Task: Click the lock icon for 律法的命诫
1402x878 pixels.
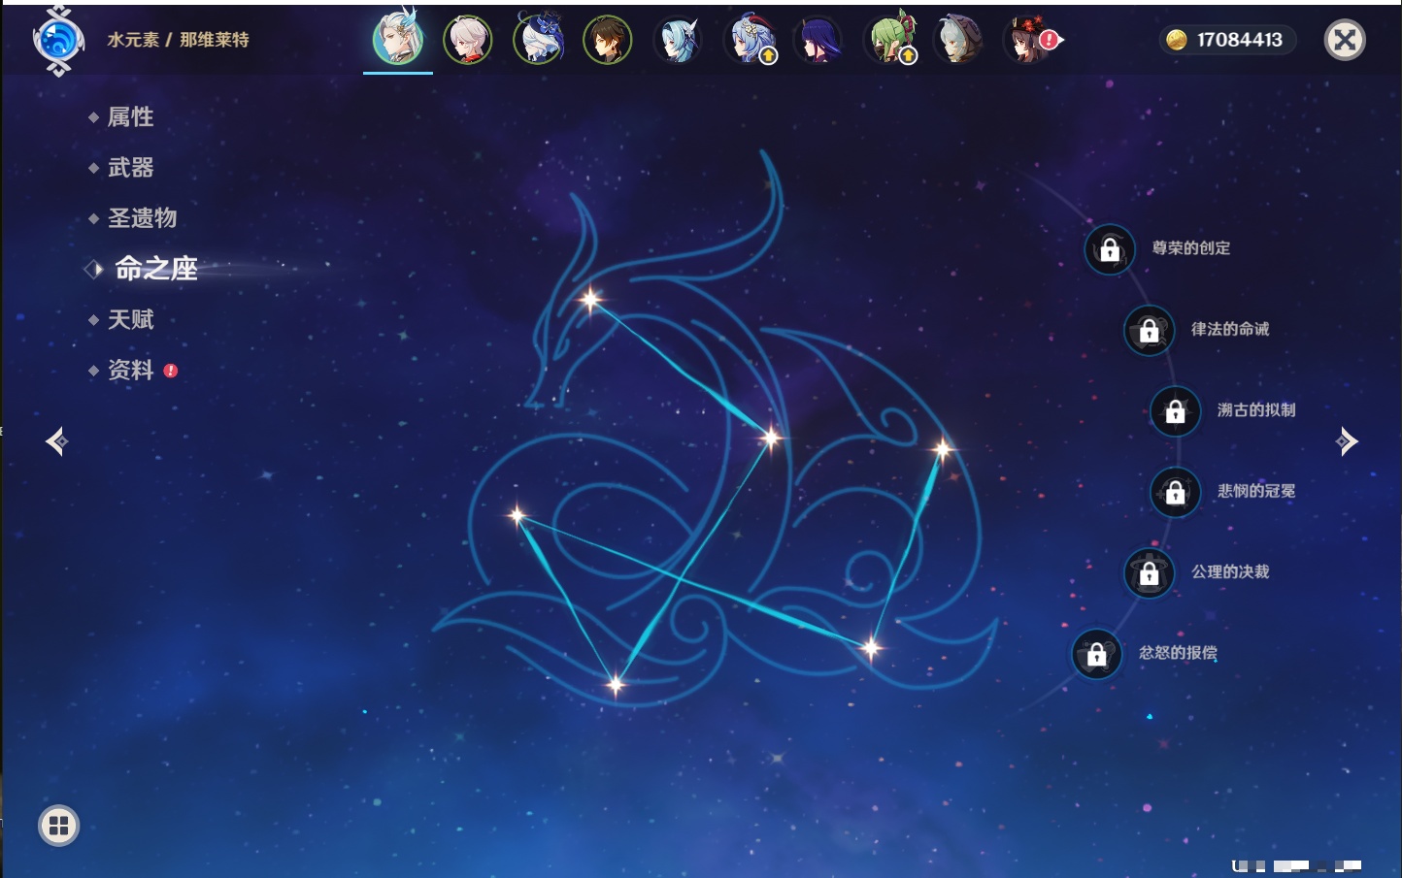Action: [x=1150, y=330]
